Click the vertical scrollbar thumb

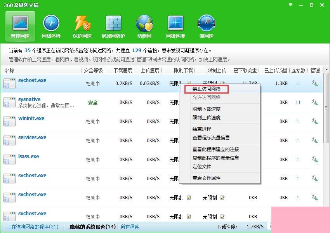point(326,108)
